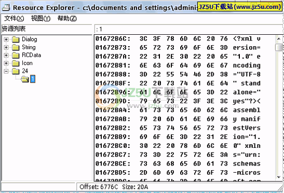This screenshot has height=193, width=284.
Task: Click address 01672B81 in hex view
Action: click(x=113, y=65)
